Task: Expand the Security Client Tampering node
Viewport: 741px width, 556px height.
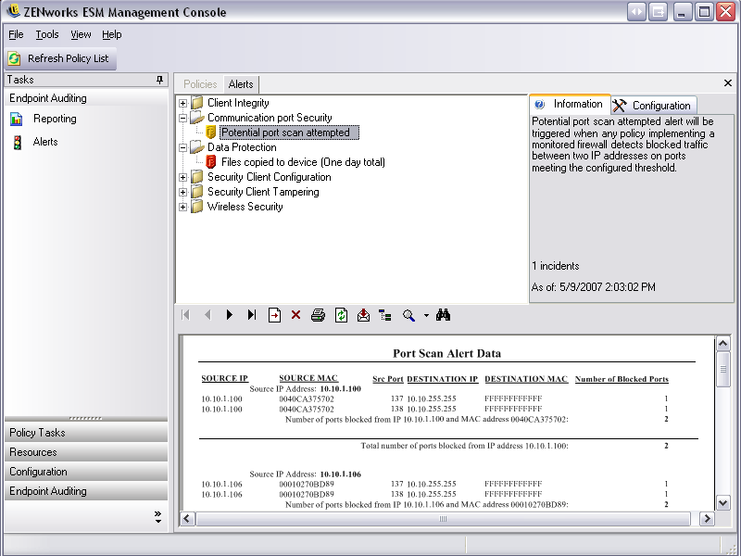Action: pos(182,193)
